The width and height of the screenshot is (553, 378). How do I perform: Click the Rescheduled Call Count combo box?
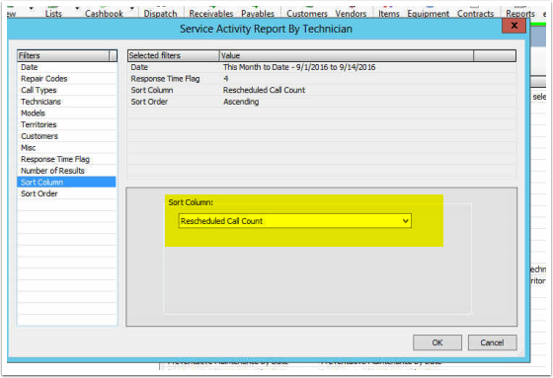[x=295, y=221]
